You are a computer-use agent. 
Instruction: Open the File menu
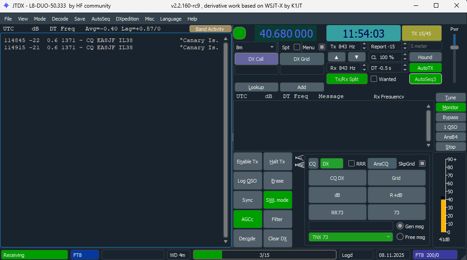[8, 19]
